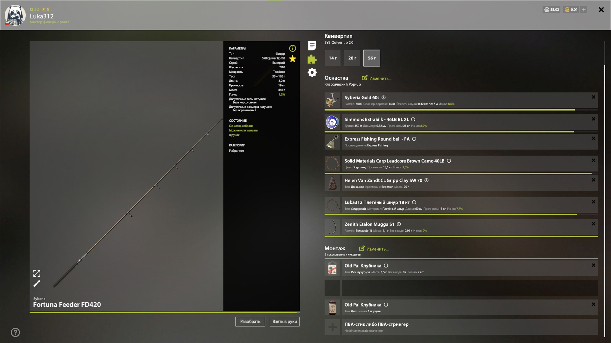Click the Mugga hook thumbnail
Viewport: 611px width, 343px height.
pyautogui.click(x=332, y=227)
